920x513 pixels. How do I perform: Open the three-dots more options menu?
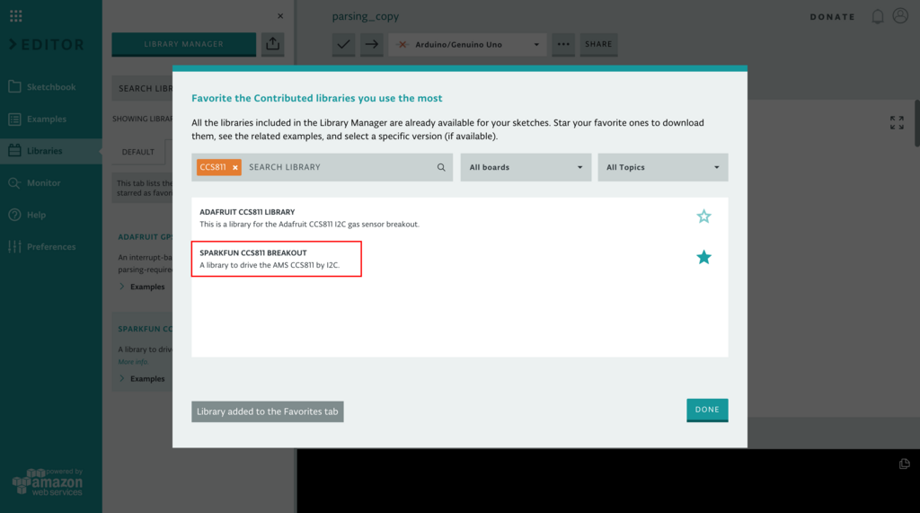pyautogui.click(x=563, y=44)
